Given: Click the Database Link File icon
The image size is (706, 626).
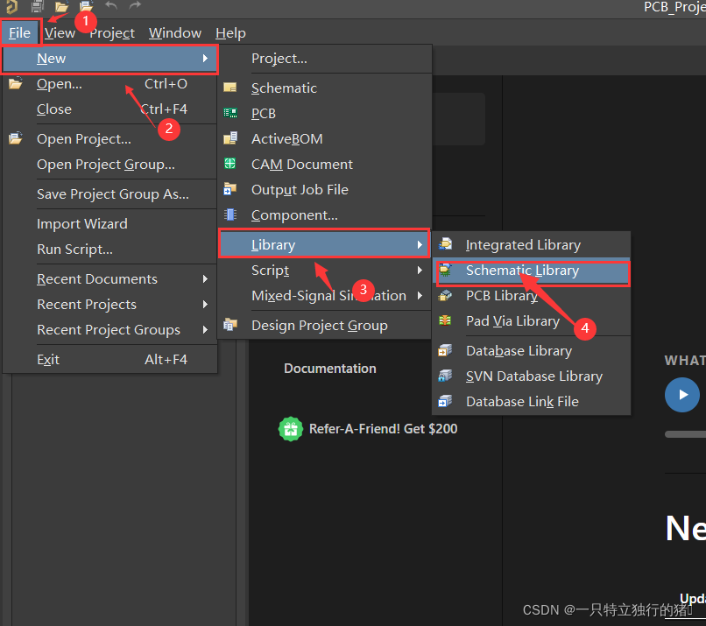Looking at the screenshot, I should click(x=445, y=401).
